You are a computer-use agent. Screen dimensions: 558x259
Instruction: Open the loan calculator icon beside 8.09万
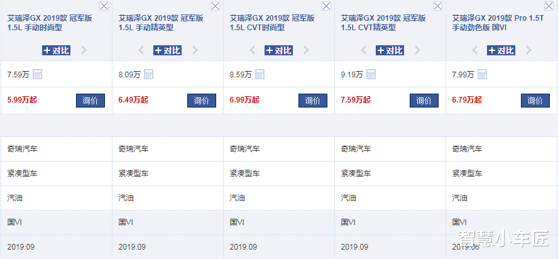pyautogui.click(x=149, y=74)
